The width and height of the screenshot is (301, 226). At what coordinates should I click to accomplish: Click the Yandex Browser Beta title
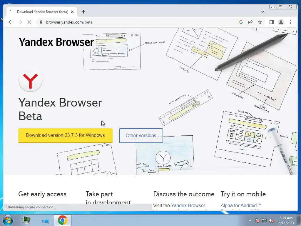tap(60, 109)
